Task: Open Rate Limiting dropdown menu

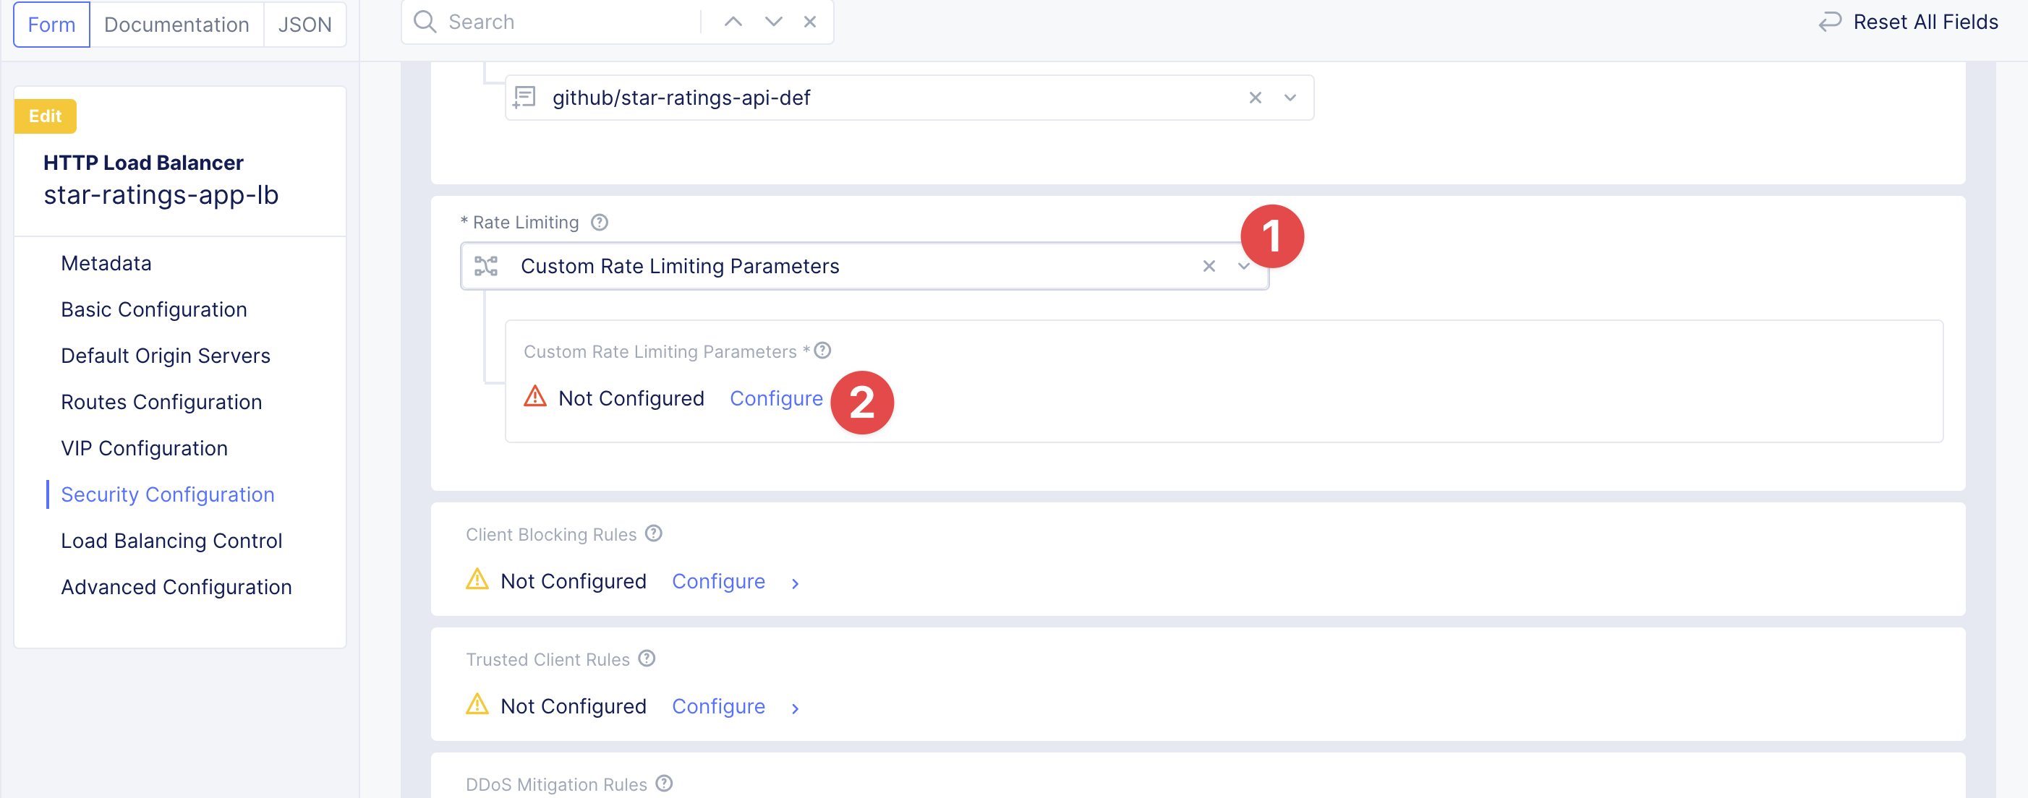Action: 1244,267
